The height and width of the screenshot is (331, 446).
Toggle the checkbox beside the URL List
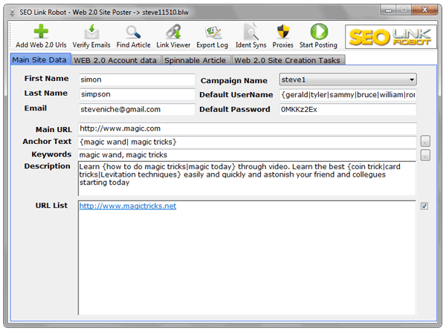coord(424,206)
